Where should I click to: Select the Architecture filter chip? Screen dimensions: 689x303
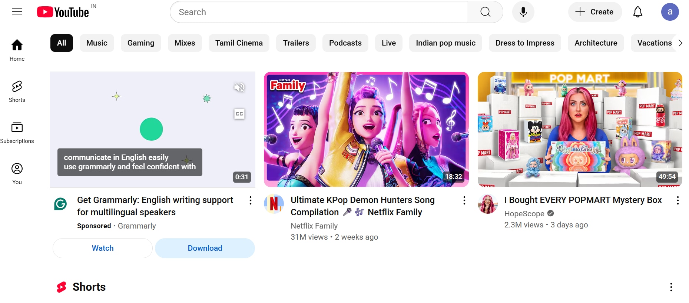click(x=596, y=43)
